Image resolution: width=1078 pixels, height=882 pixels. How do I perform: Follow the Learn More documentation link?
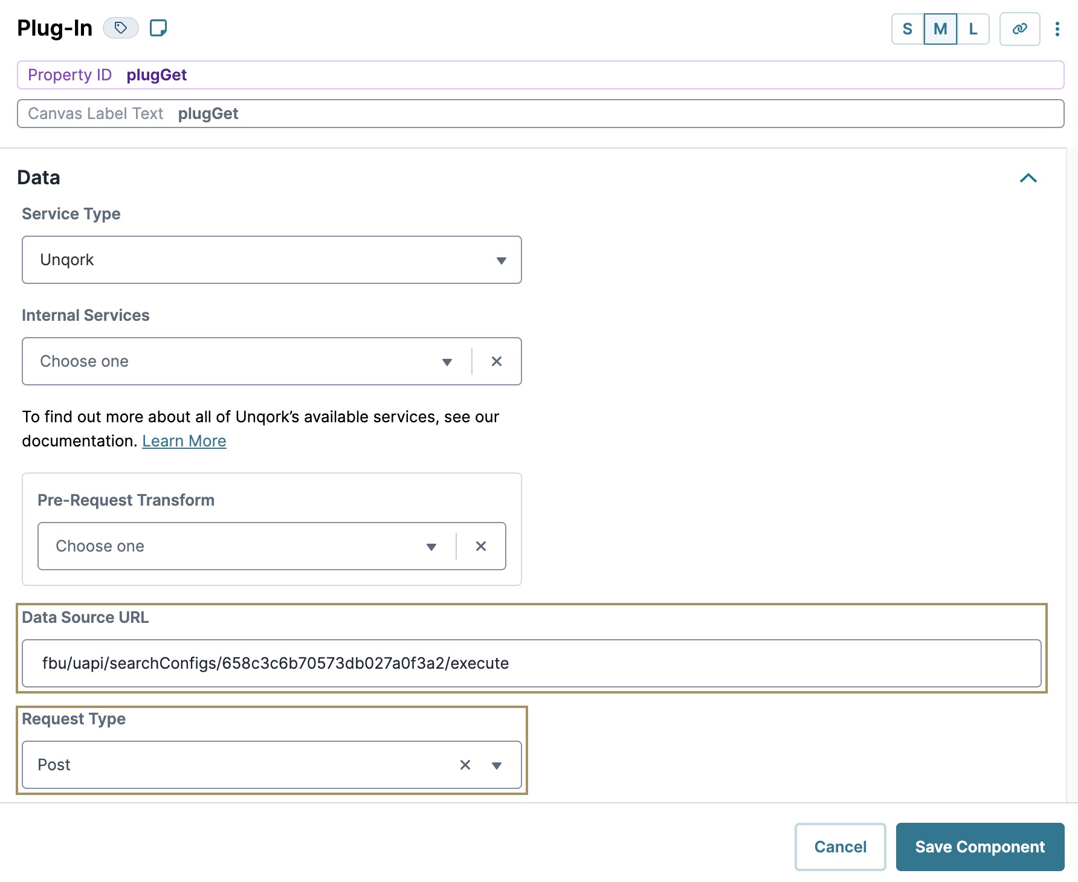184,441
